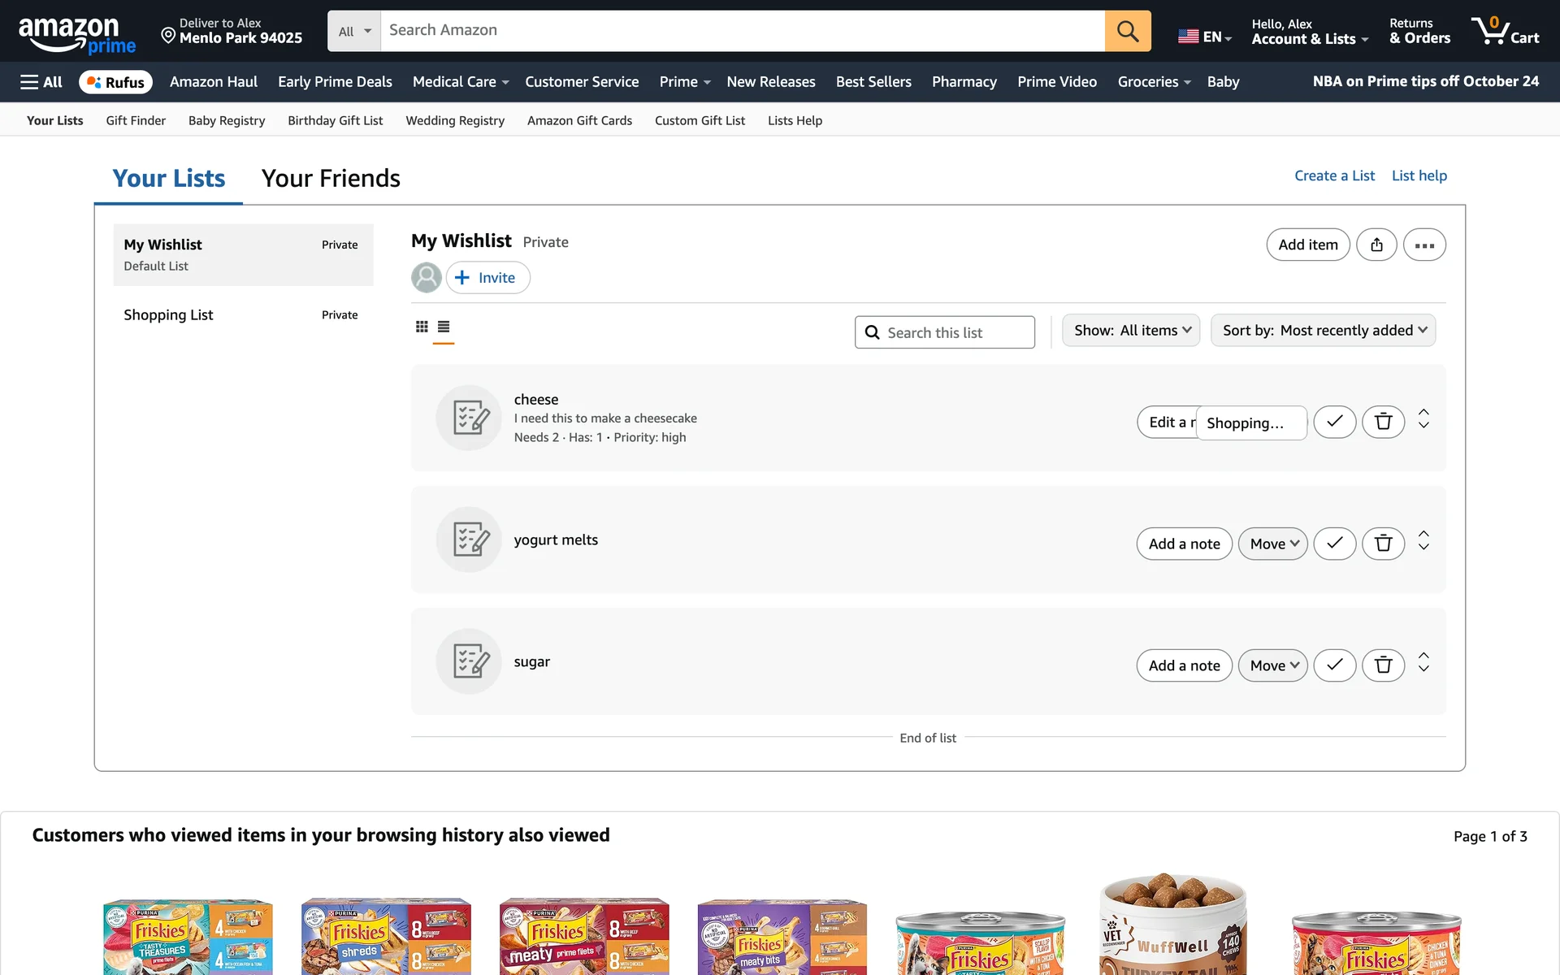Delete the cheese item with trash icon
The width and height of the screenshot is (1560, 975).
coord(1383,422)
